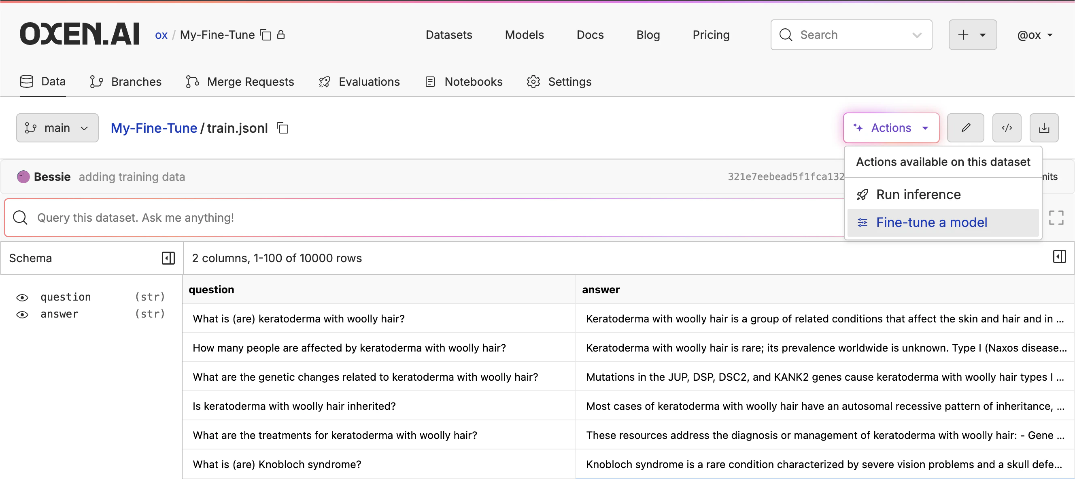Viewport: 1075px width, 479px height.
Task: Open the embed code icon
Action: point(1007,128)
